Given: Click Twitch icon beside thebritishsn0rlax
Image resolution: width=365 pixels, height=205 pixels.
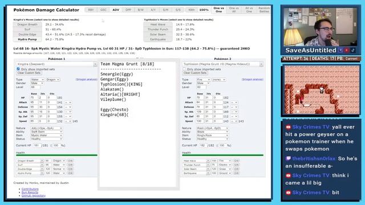Looking at the screenshot, I should (x=288, y=158).
